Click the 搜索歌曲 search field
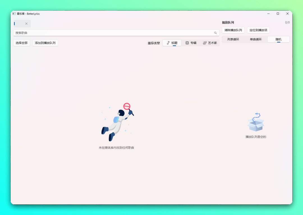This screenshot has height=215, width=303. (x=116, y=33)
